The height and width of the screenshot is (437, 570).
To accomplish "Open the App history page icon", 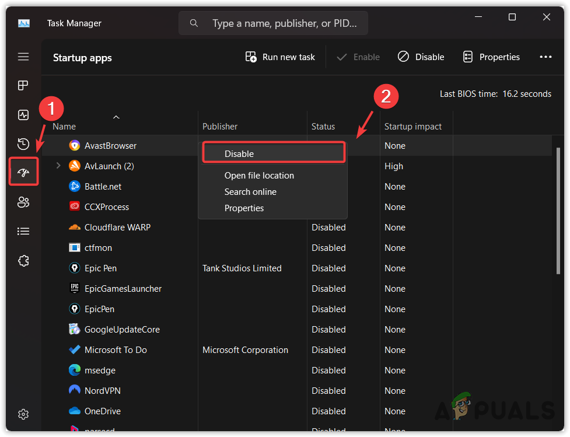I will pos(23,144).
